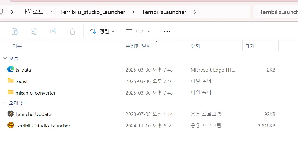Select the Terribilis Studio Launcher file name
This screenshot has width=298, height=154.
pyautogui.click(x=43, y=126)
